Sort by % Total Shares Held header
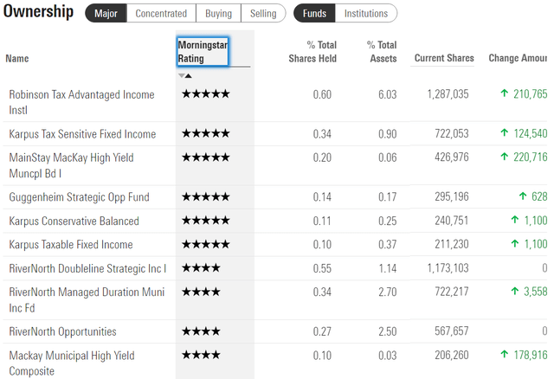This screenshot has height=379, width=554. (312, 52)
